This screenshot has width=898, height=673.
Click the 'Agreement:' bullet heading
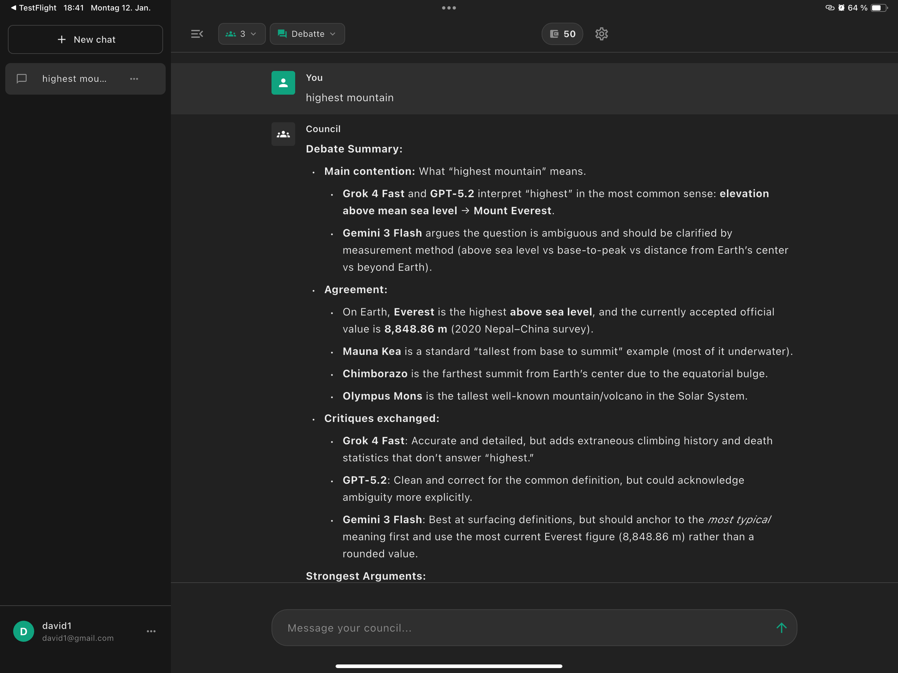pos(356,290)
